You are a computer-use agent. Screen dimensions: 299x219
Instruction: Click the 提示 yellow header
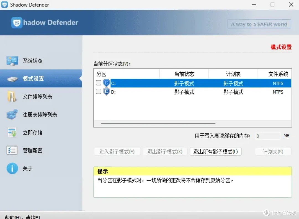pyautogui.click(x=193, y=171)
